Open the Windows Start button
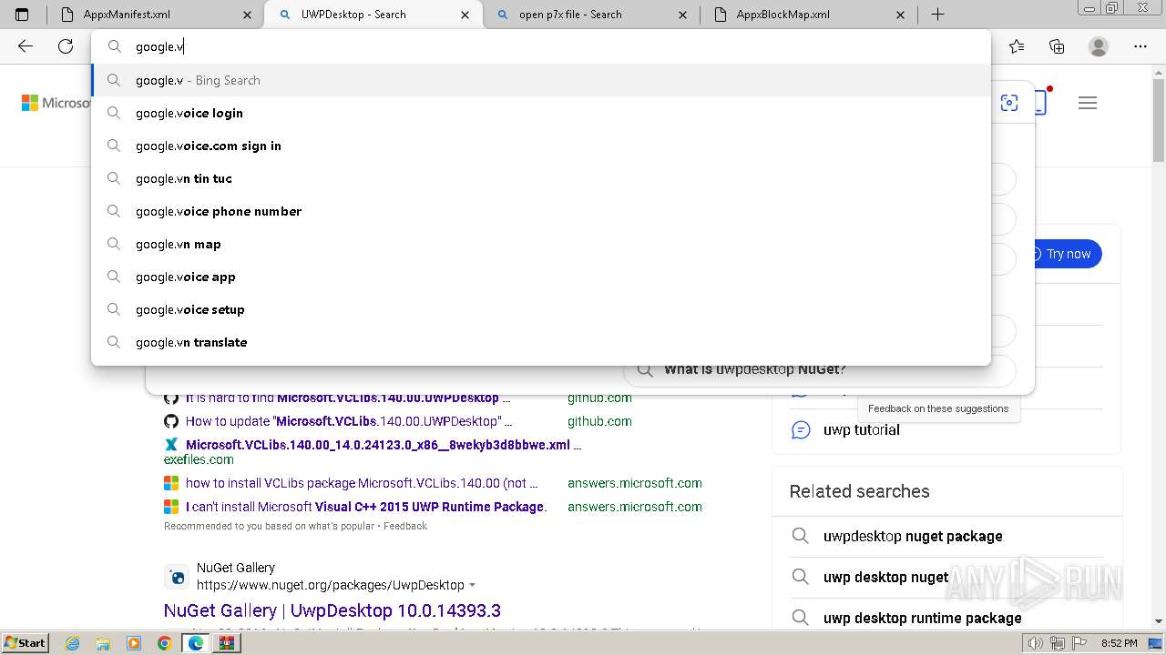This screenshot has width=1166, height=655. [x=26, y=642]
